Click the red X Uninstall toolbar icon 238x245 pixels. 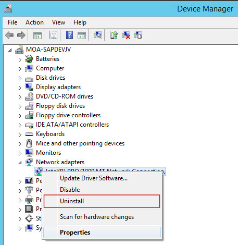(x=126, y=35)
